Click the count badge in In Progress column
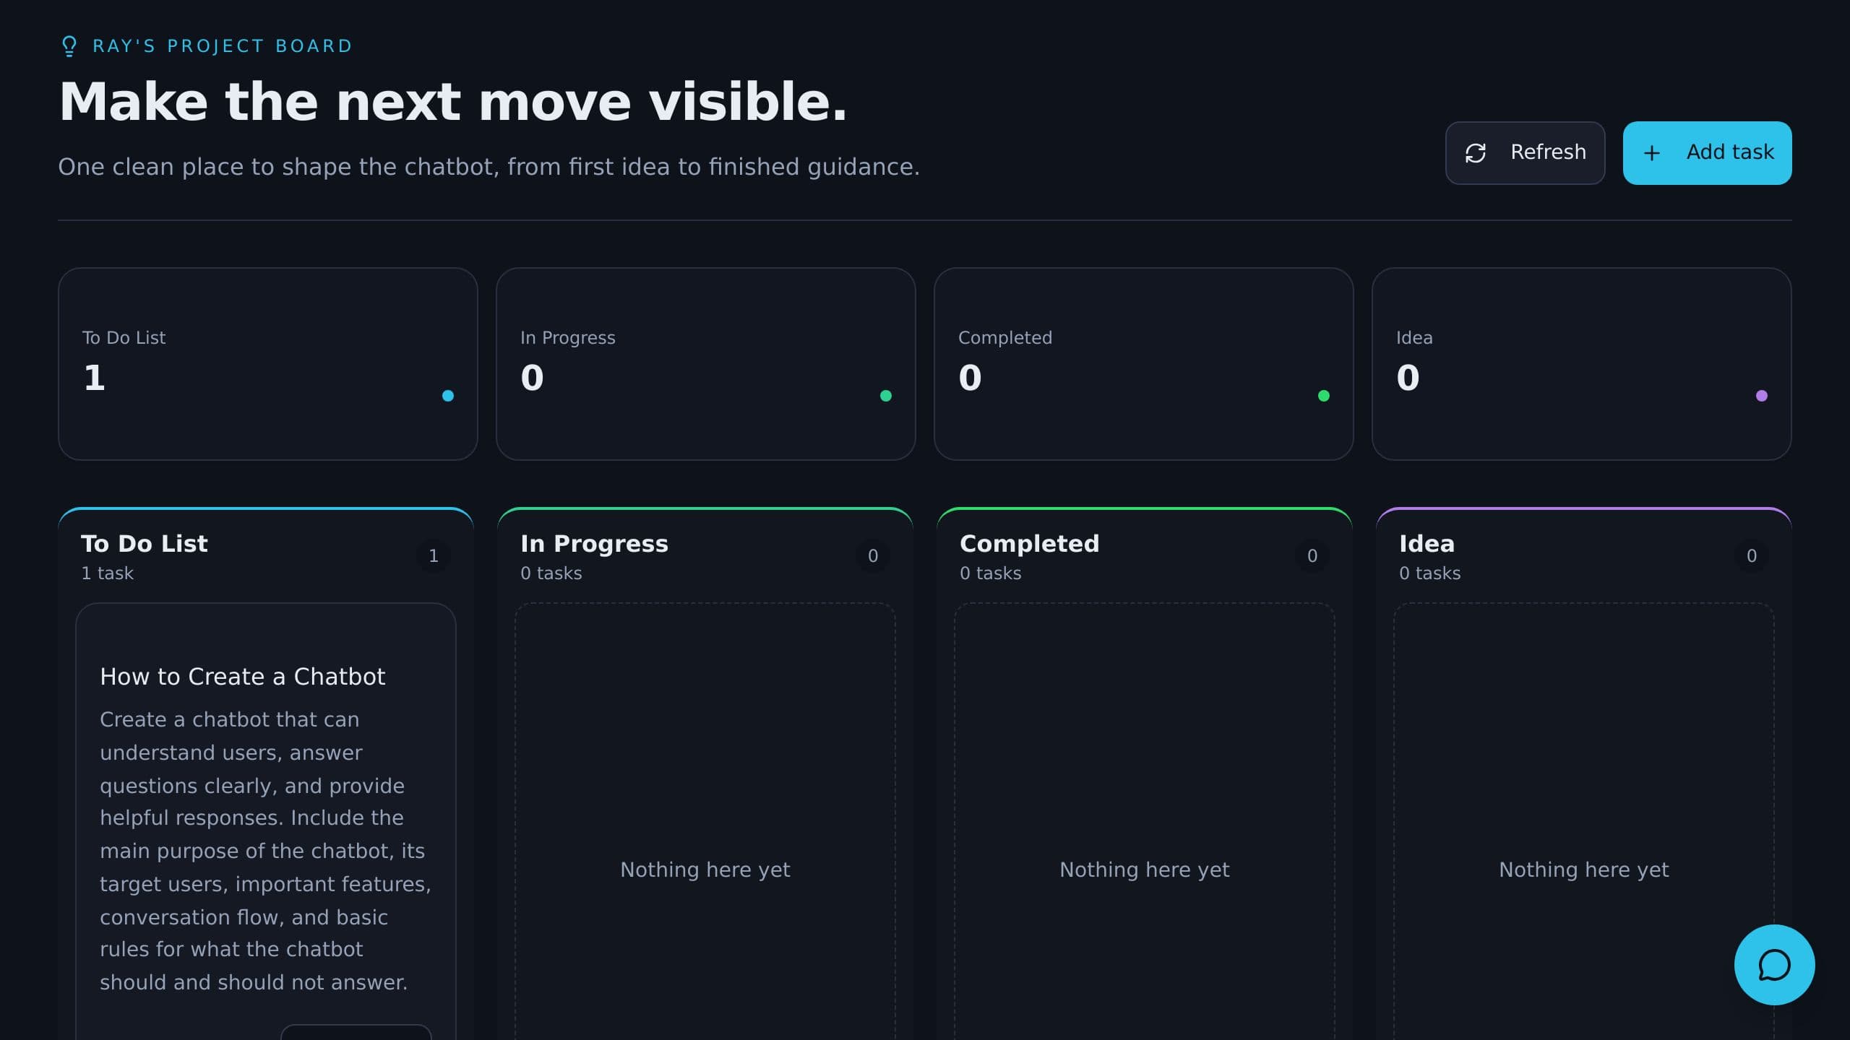Viewport: 1850px width, 1040px height. pyautogui.click(x=872, y=555)
